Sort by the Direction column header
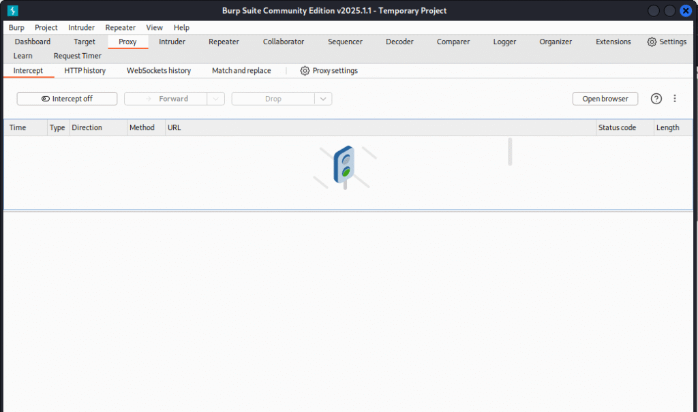698x412 pixels. 98,128
